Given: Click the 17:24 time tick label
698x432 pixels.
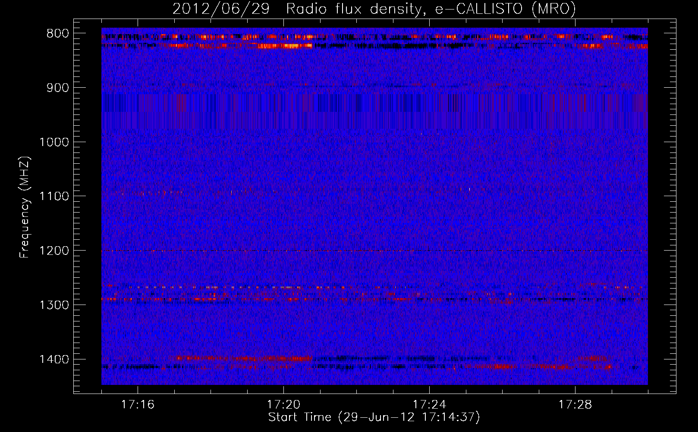Looking at the screenshot, I should pyautogui.click(x=429, y=405).
